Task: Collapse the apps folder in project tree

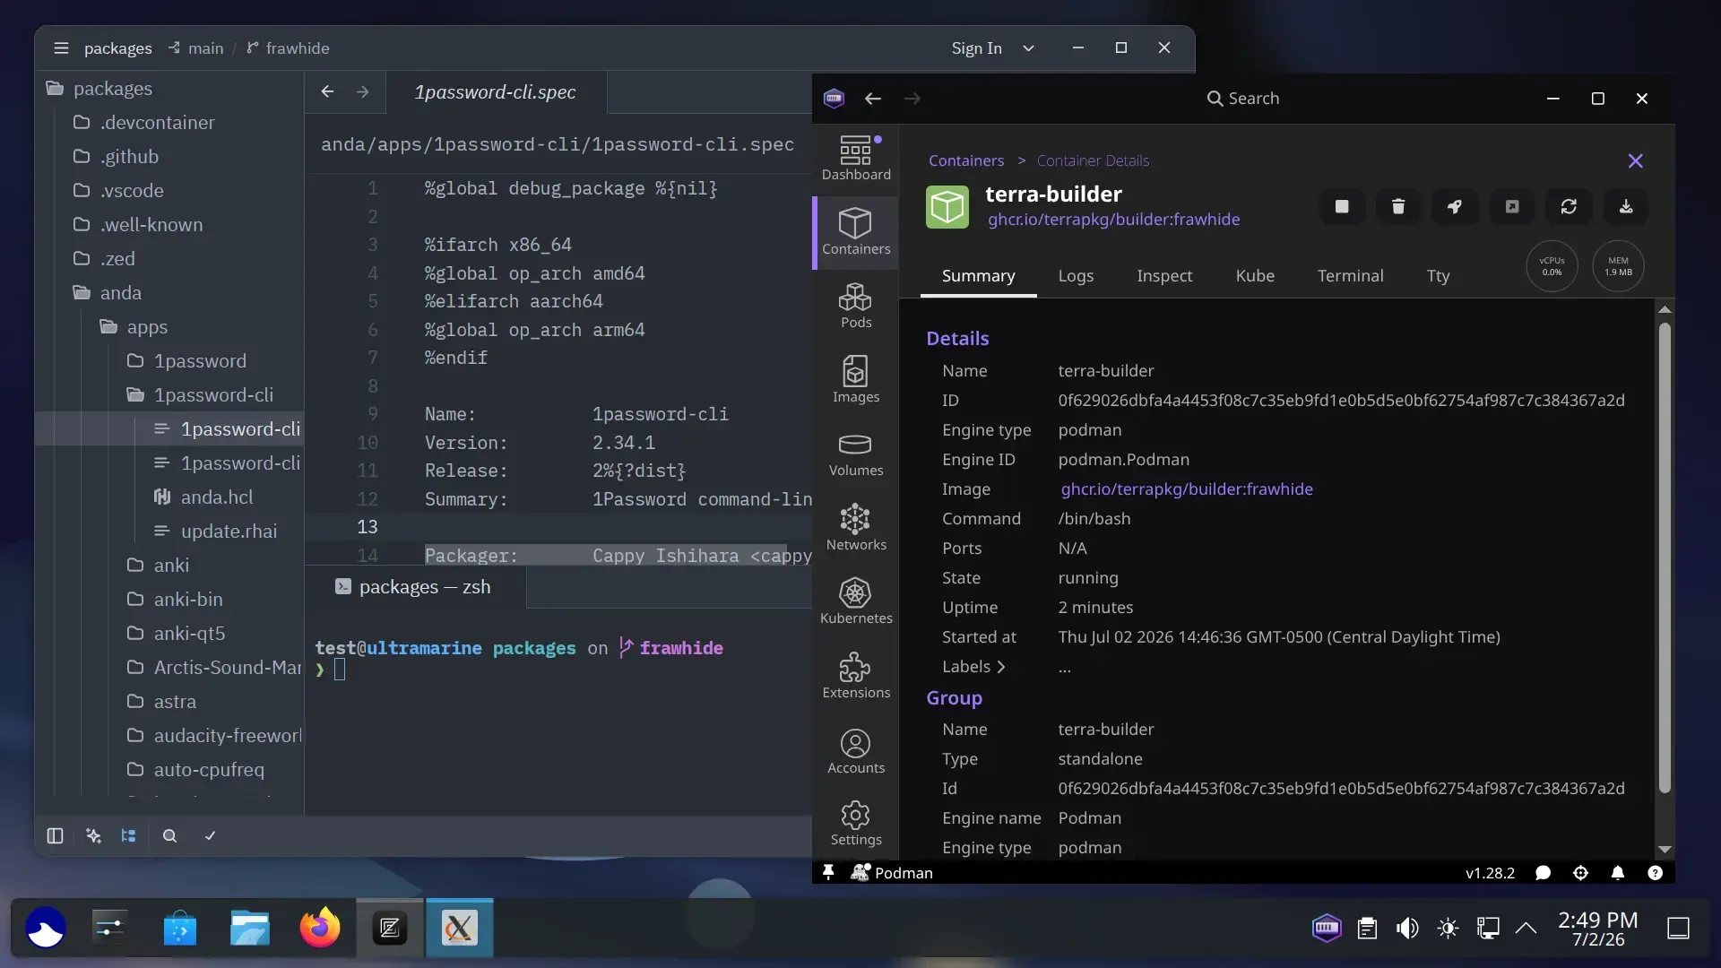Action: pyautogui.click(x=170, y=326)
